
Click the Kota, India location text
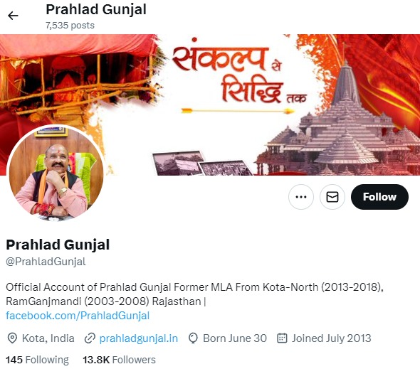tap(48, 338)
